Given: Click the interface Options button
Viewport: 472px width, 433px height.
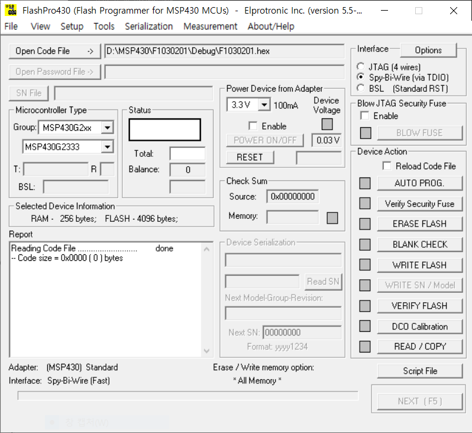Looking at the screenshot, I should coord(428,50).
